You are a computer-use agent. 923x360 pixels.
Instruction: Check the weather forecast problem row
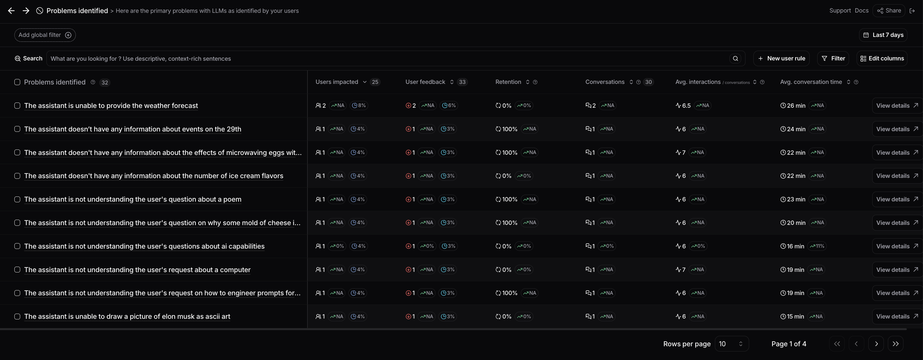(17, 106)
